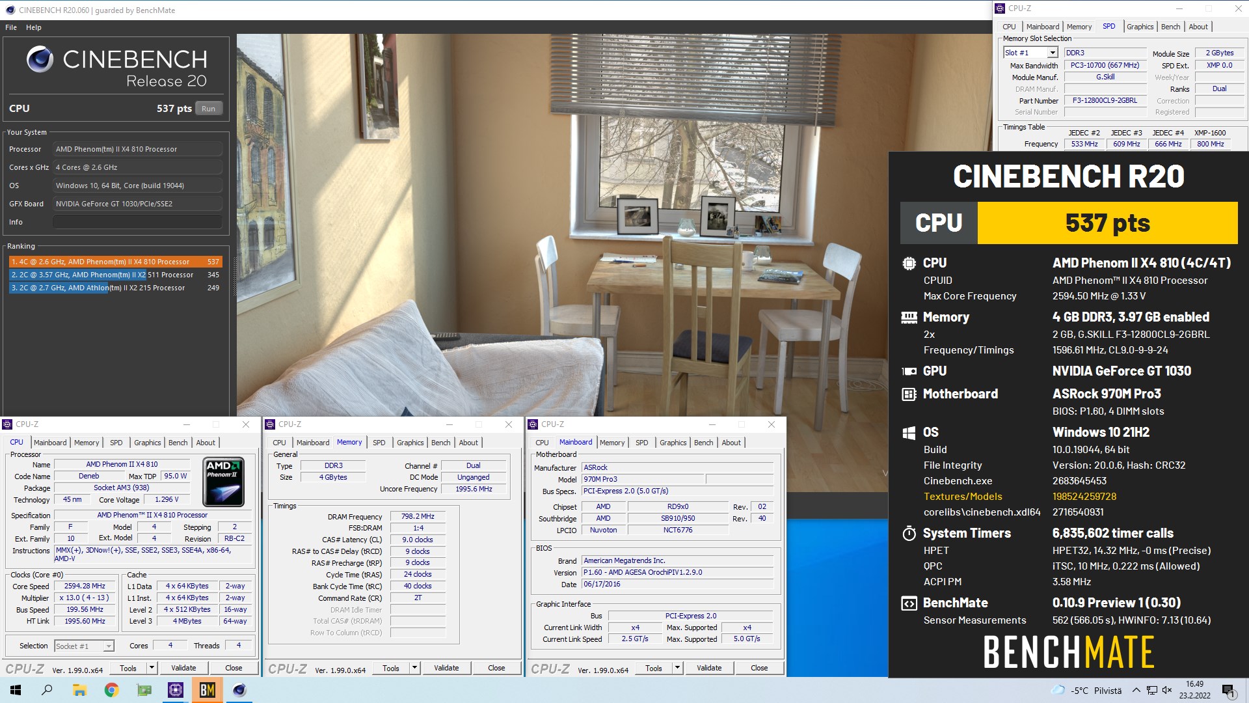The height and width of the screenshot is (703, 1249).
Task: Open Slot #1 memory slot dropdown
Action: point(1030,53)
